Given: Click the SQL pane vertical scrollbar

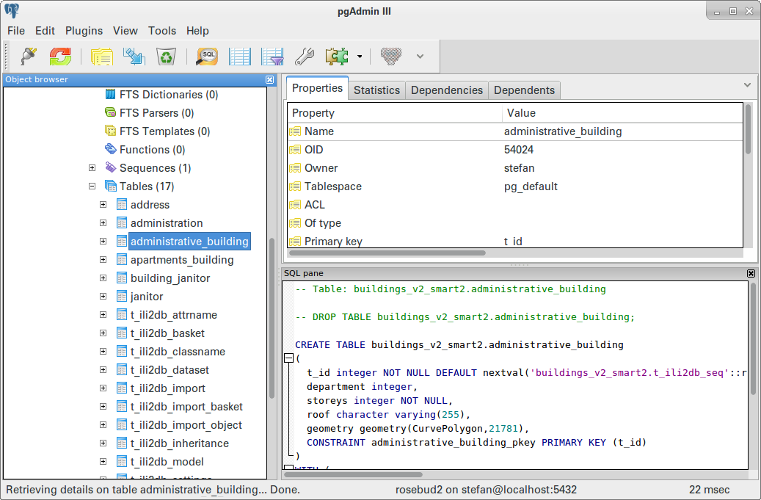Looking at the screenshot, I should point(753,340).
